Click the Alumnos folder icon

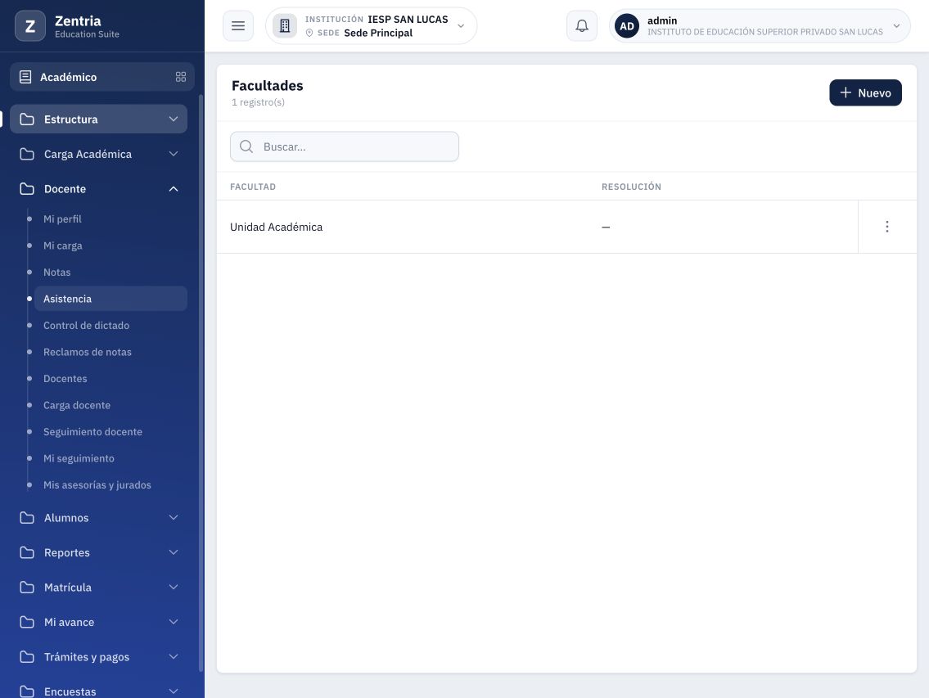27,518
